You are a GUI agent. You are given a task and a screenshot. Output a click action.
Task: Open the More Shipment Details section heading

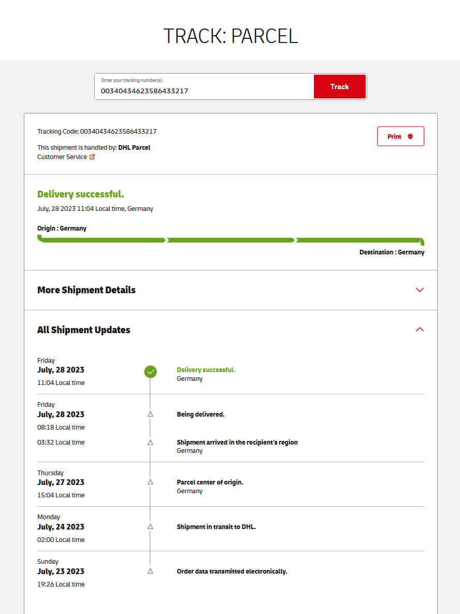pyautogui.click(x=87, y=290)
